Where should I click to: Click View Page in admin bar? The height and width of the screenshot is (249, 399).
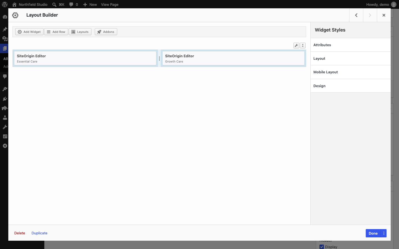point(110,4)
